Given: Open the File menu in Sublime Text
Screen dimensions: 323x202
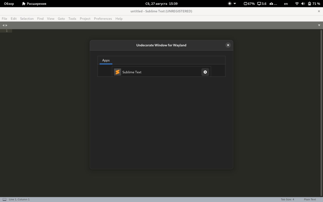Looking at the screenshot, I should pyautogui.click(x=5, y=19).
